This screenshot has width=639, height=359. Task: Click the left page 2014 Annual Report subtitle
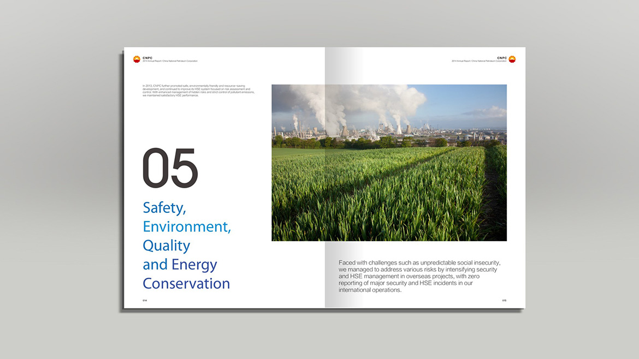[x=170, y=61]
